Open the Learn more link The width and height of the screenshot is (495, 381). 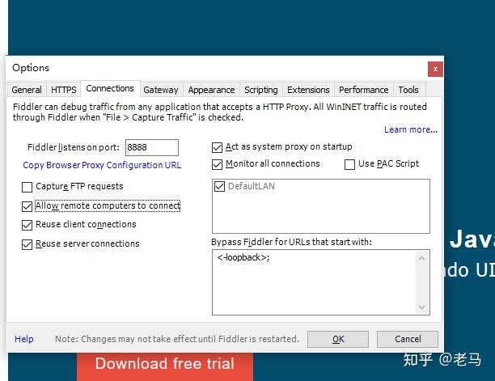pyautogui.click(x=410, y=129)
